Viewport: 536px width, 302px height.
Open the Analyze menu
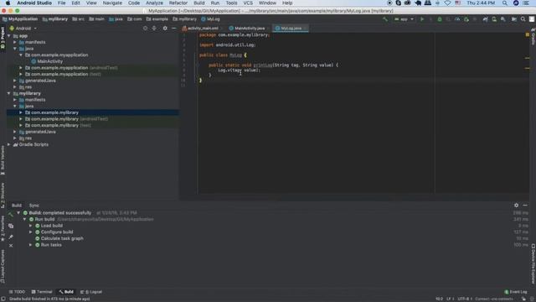pos(154,3)
